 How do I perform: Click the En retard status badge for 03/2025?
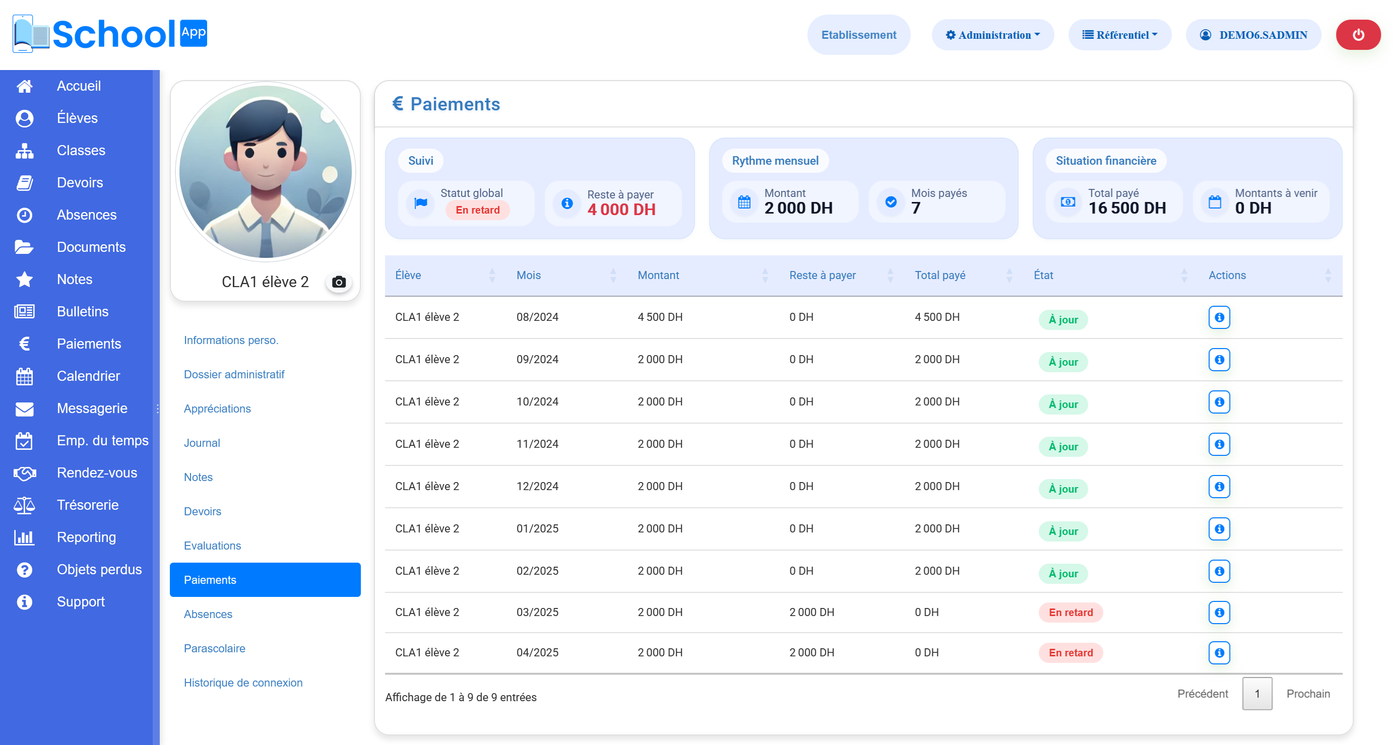[x=1070, y=613]
